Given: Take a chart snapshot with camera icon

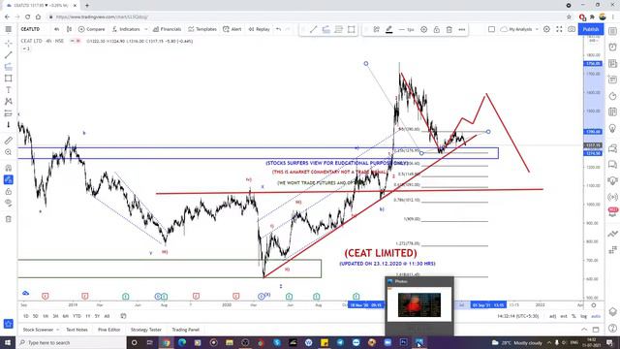Looking at the screenshot, I should tap(572, 29).
